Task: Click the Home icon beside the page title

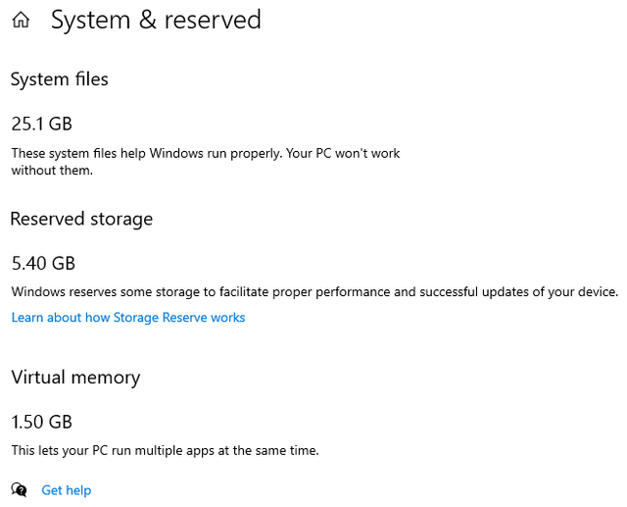Action: pos(21,20)
